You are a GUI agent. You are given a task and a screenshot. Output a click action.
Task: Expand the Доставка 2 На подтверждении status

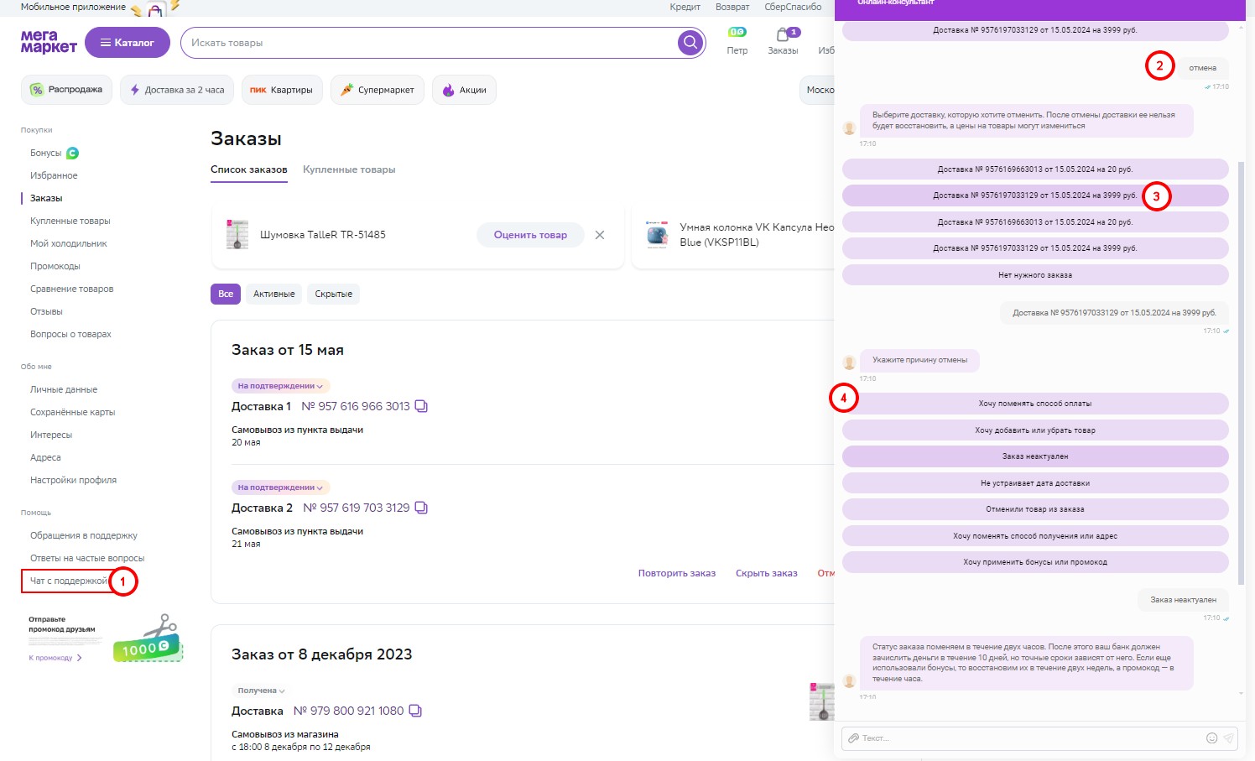[x=281, y=487]
